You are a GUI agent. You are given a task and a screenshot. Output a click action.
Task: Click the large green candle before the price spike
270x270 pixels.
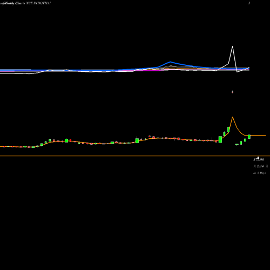220,139
